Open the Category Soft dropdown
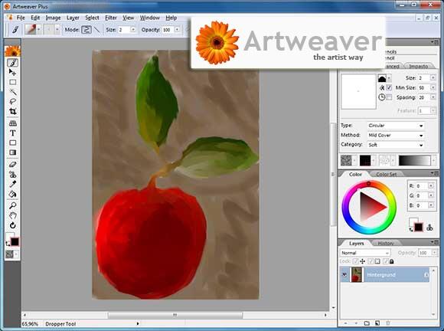Screen dimensions: 444x331 point(396,145)
